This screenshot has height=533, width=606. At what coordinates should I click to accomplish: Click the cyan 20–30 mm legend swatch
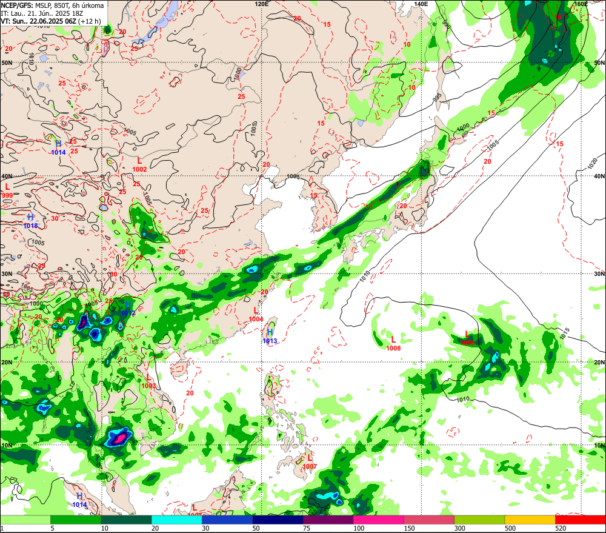[x=176, y=520]
